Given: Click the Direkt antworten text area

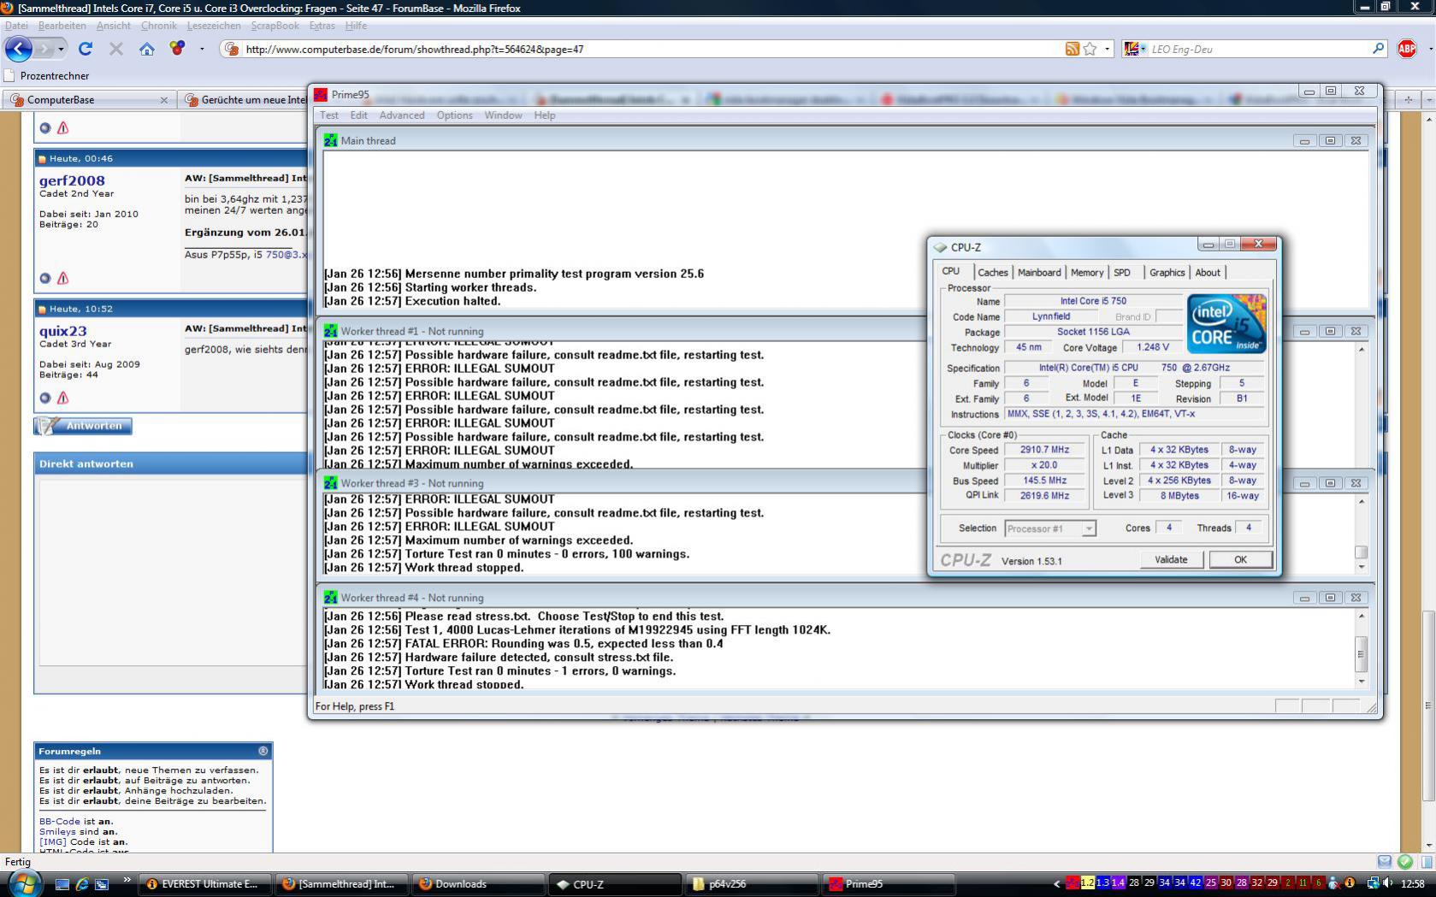Looking at the screenshot, I should [x=171, y=573].
